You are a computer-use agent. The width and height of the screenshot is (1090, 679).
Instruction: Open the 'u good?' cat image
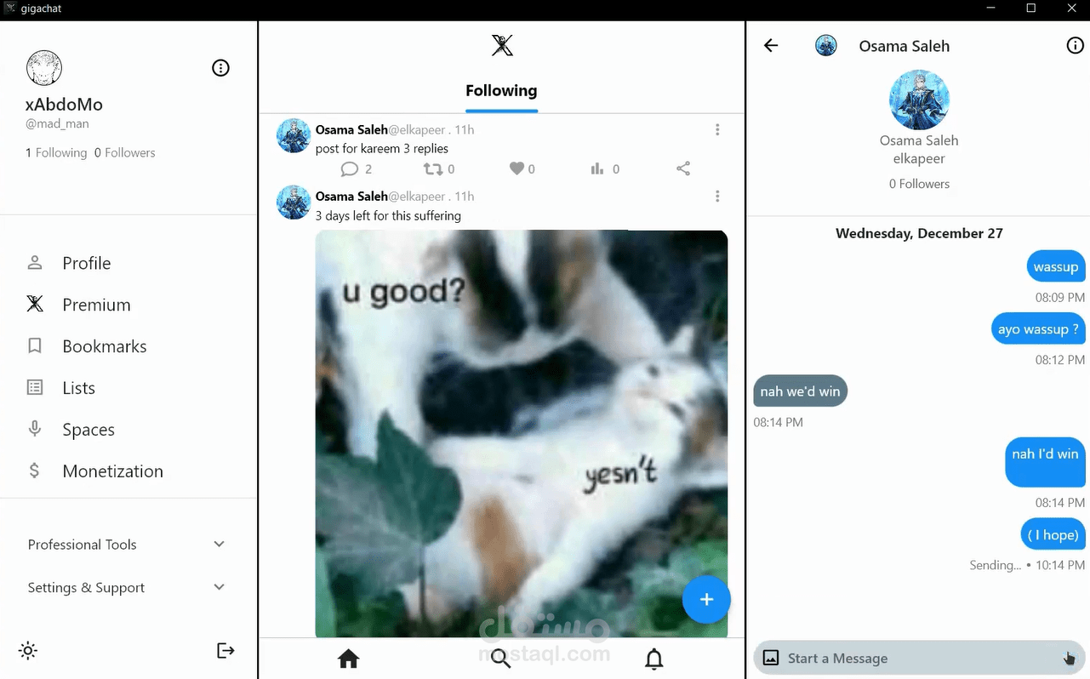tap(522, 434)
